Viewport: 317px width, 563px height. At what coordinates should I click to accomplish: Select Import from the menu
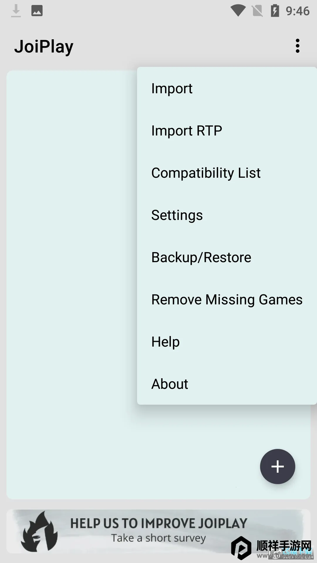(x=172, y=89)
